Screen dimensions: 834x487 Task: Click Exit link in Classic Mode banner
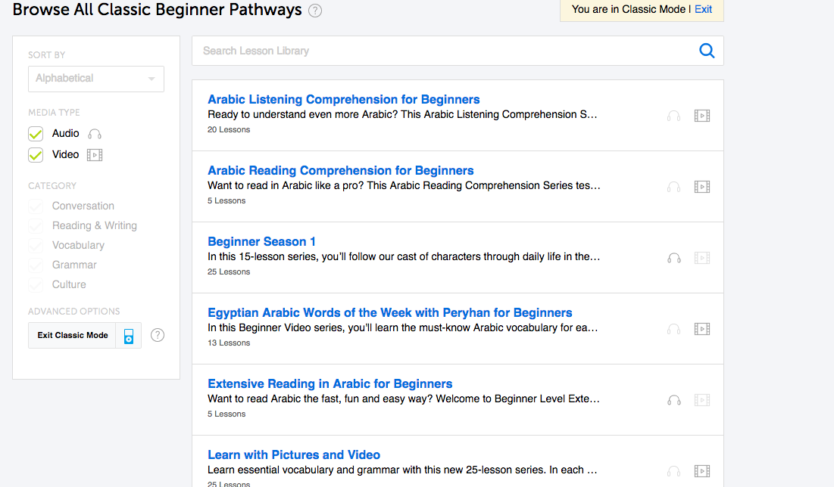click(x=703, y=9)
